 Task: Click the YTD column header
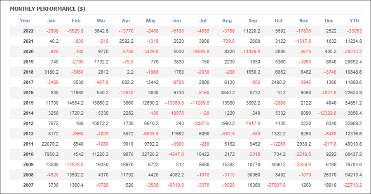click(354, 21)
